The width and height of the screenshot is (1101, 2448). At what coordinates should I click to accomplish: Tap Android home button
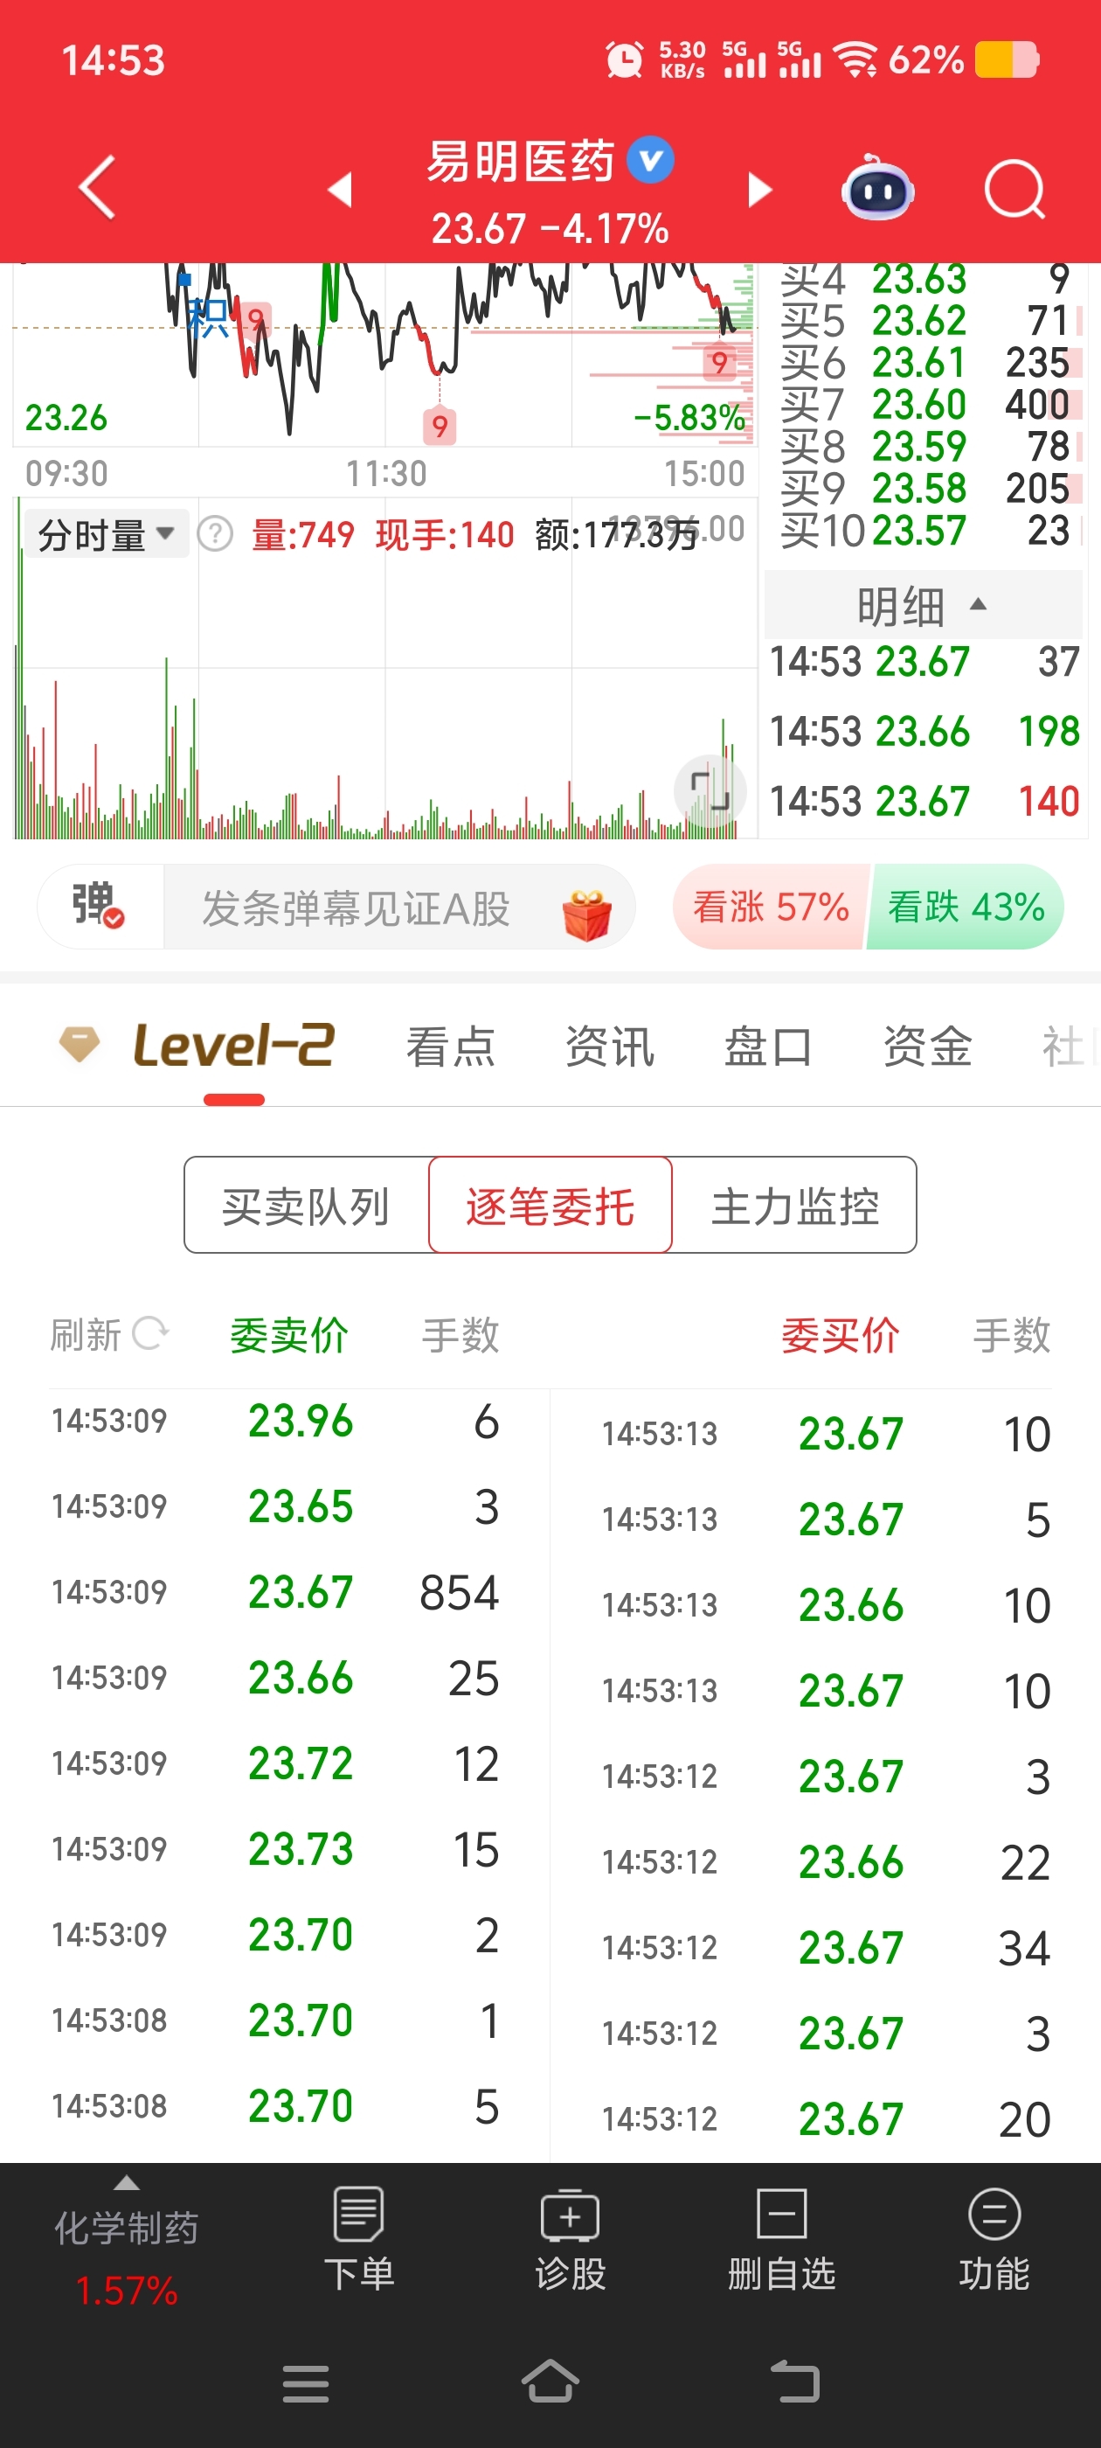click(550, 2382)
